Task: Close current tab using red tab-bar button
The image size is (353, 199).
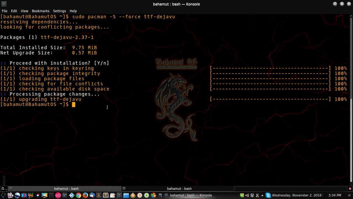Action: tap(350, 188)
